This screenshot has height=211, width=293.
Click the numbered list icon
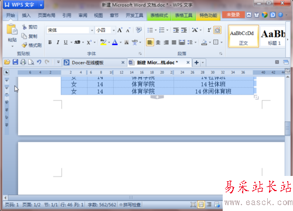[162, 30]
